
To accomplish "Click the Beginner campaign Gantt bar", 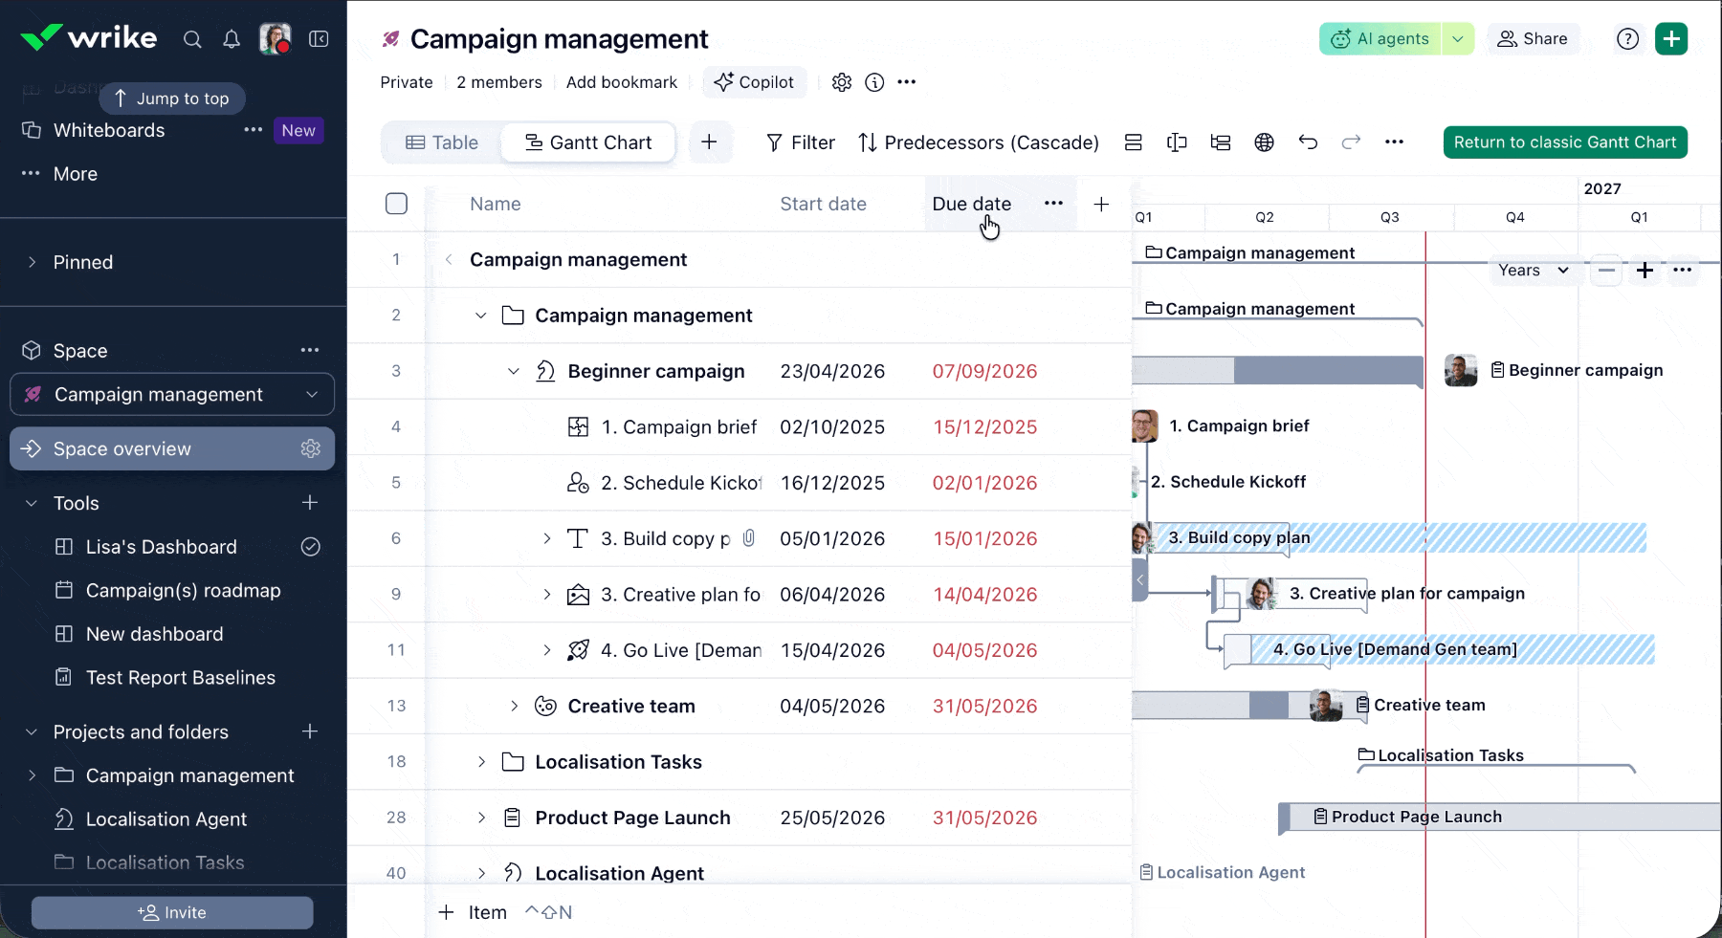I will coord(1278,370).
